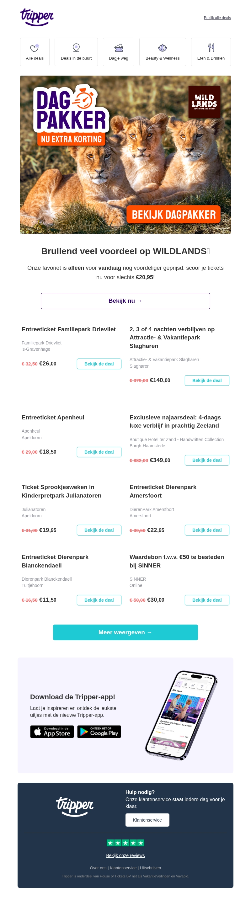Click the Uitschrijven footer link
This screenshot has width=251, height=900.
[150, 868]
